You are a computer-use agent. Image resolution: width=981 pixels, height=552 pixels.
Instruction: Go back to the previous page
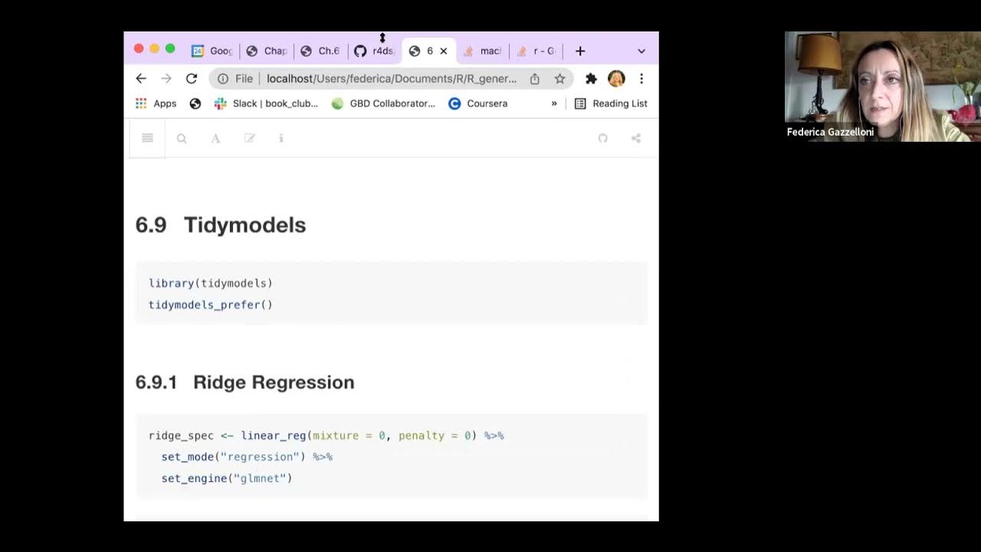(141, 78)
